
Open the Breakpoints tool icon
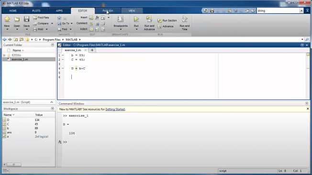[x=121, y=19]
